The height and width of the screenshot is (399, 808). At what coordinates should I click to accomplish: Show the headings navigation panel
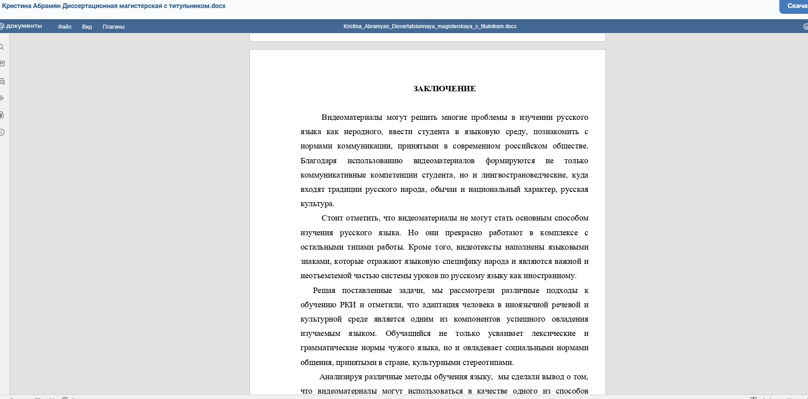[2, 98]
